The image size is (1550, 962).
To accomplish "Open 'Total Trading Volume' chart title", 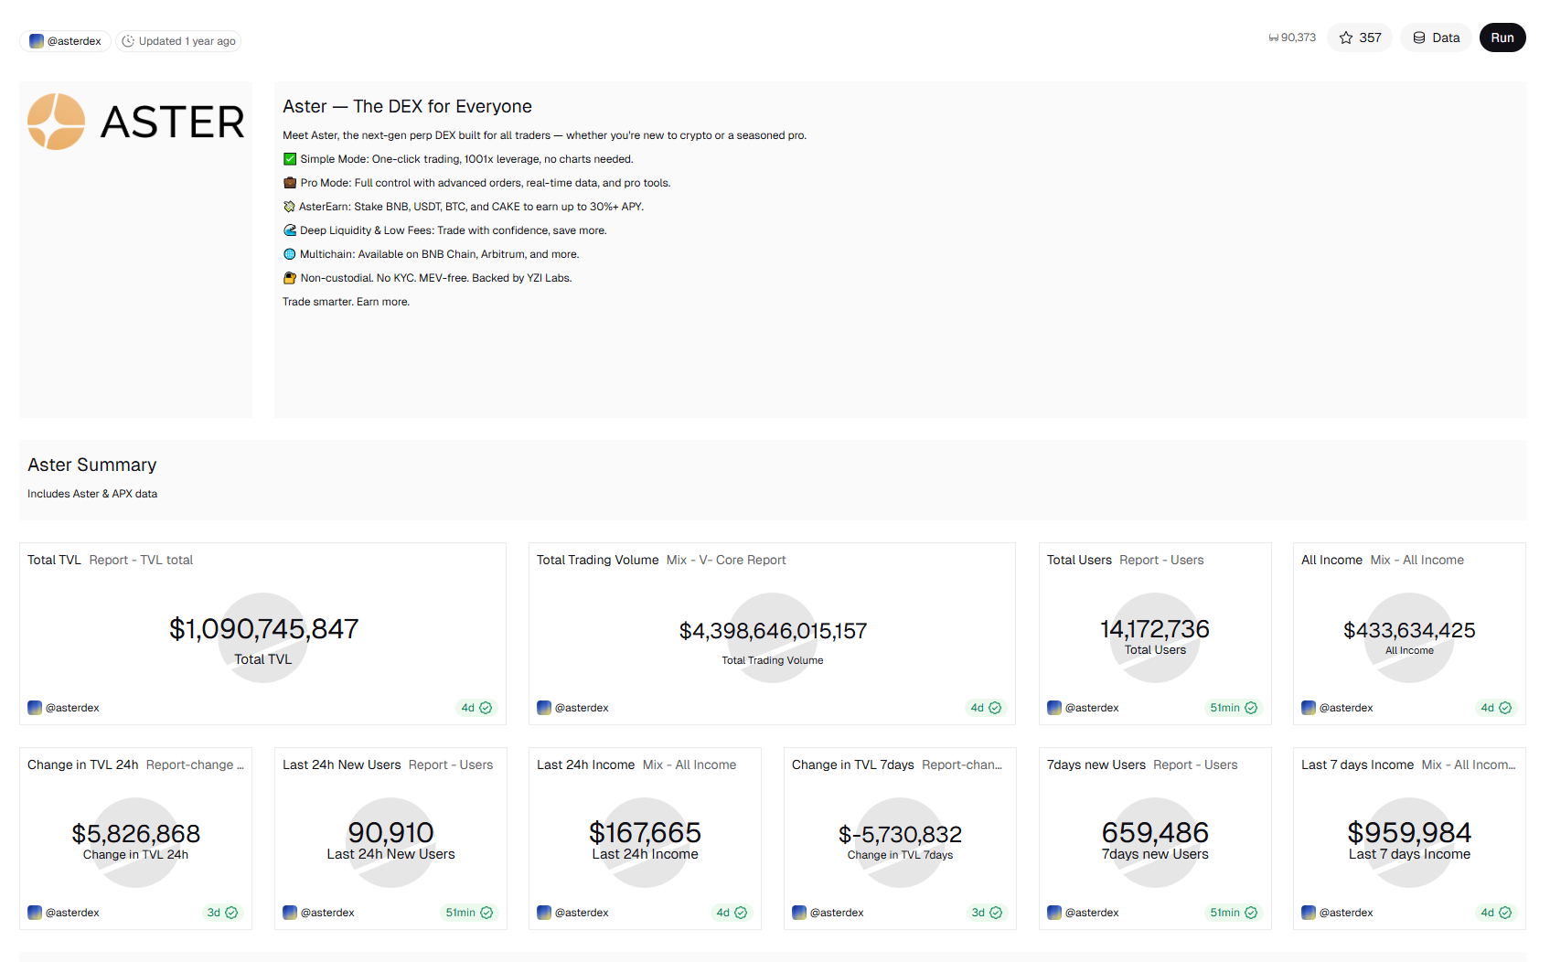I will click(x=597, y=560).
